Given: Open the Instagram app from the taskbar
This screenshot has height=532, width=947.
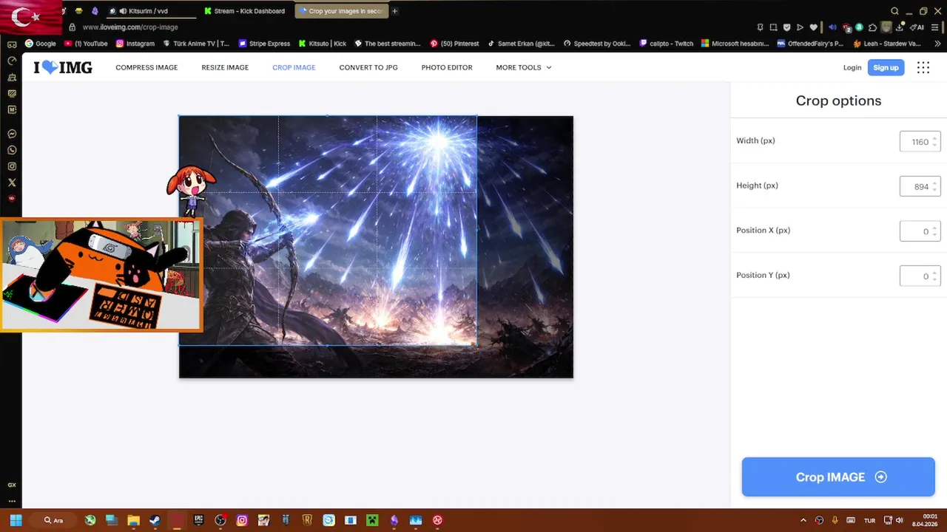Looking at the screenshot, I should (x=242, y=520).
